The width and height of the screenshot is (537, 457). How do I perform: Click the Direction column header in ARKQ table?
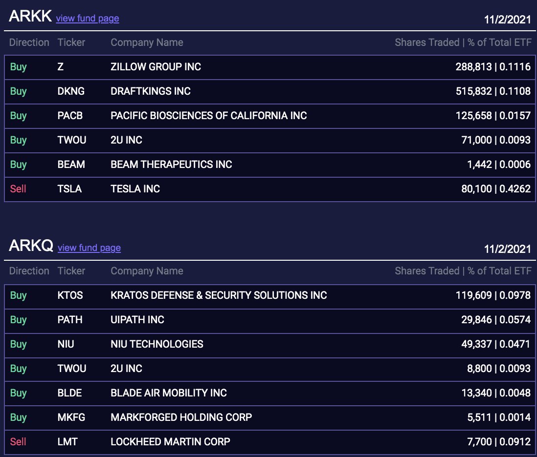(x=29, y=270)
